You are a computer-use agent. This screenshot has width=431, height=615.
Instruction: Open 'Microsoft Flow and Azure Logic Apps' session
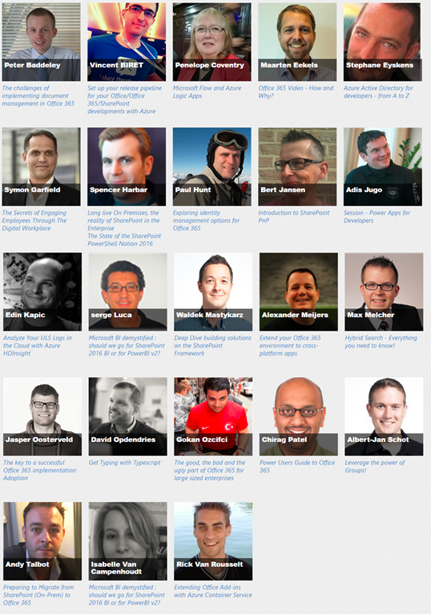(207, 92)
